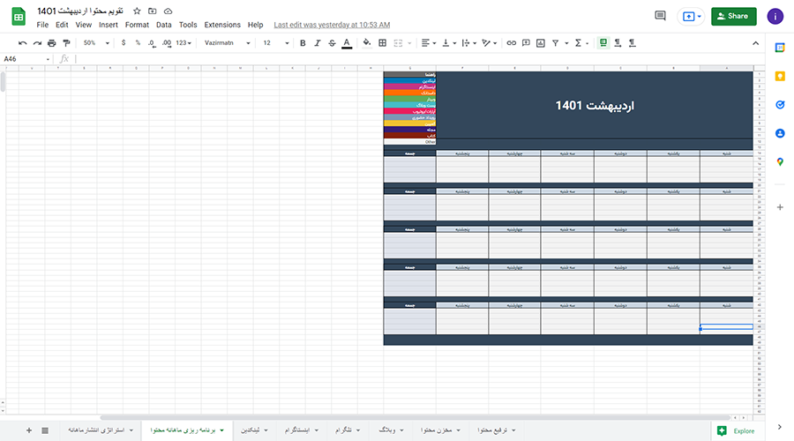Click the undo arrow icon
The image size is (794, 441).
click(x=22, y=42)
